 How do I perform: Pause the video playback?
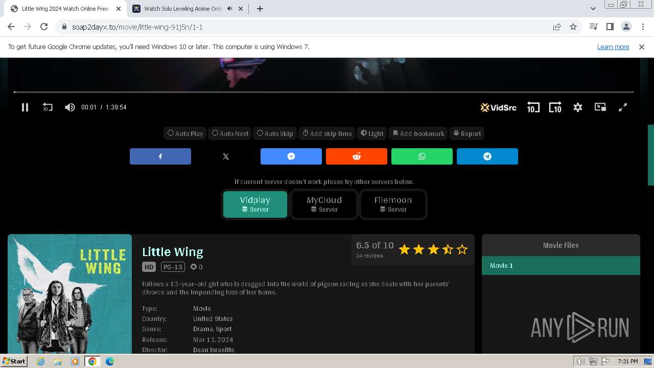click(25, 107)
